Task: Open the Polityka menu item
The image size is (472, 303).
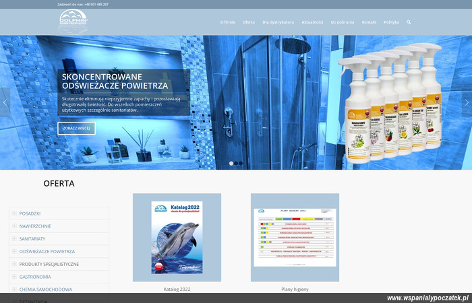Action: click(x=391, y=22)
